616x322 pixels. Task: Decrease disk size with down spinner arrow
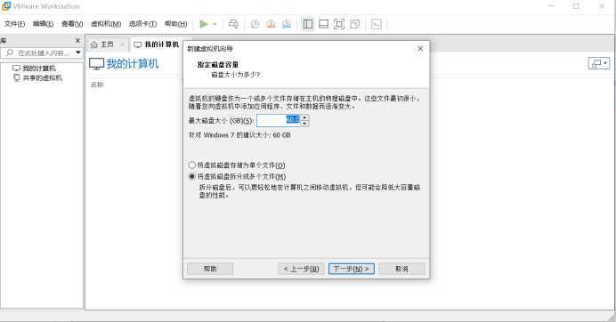(304, 124)
